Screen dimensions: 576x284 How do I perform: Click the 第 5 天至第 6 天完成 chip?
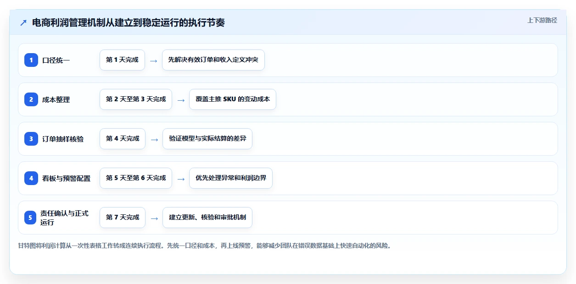tap(136, 178)
